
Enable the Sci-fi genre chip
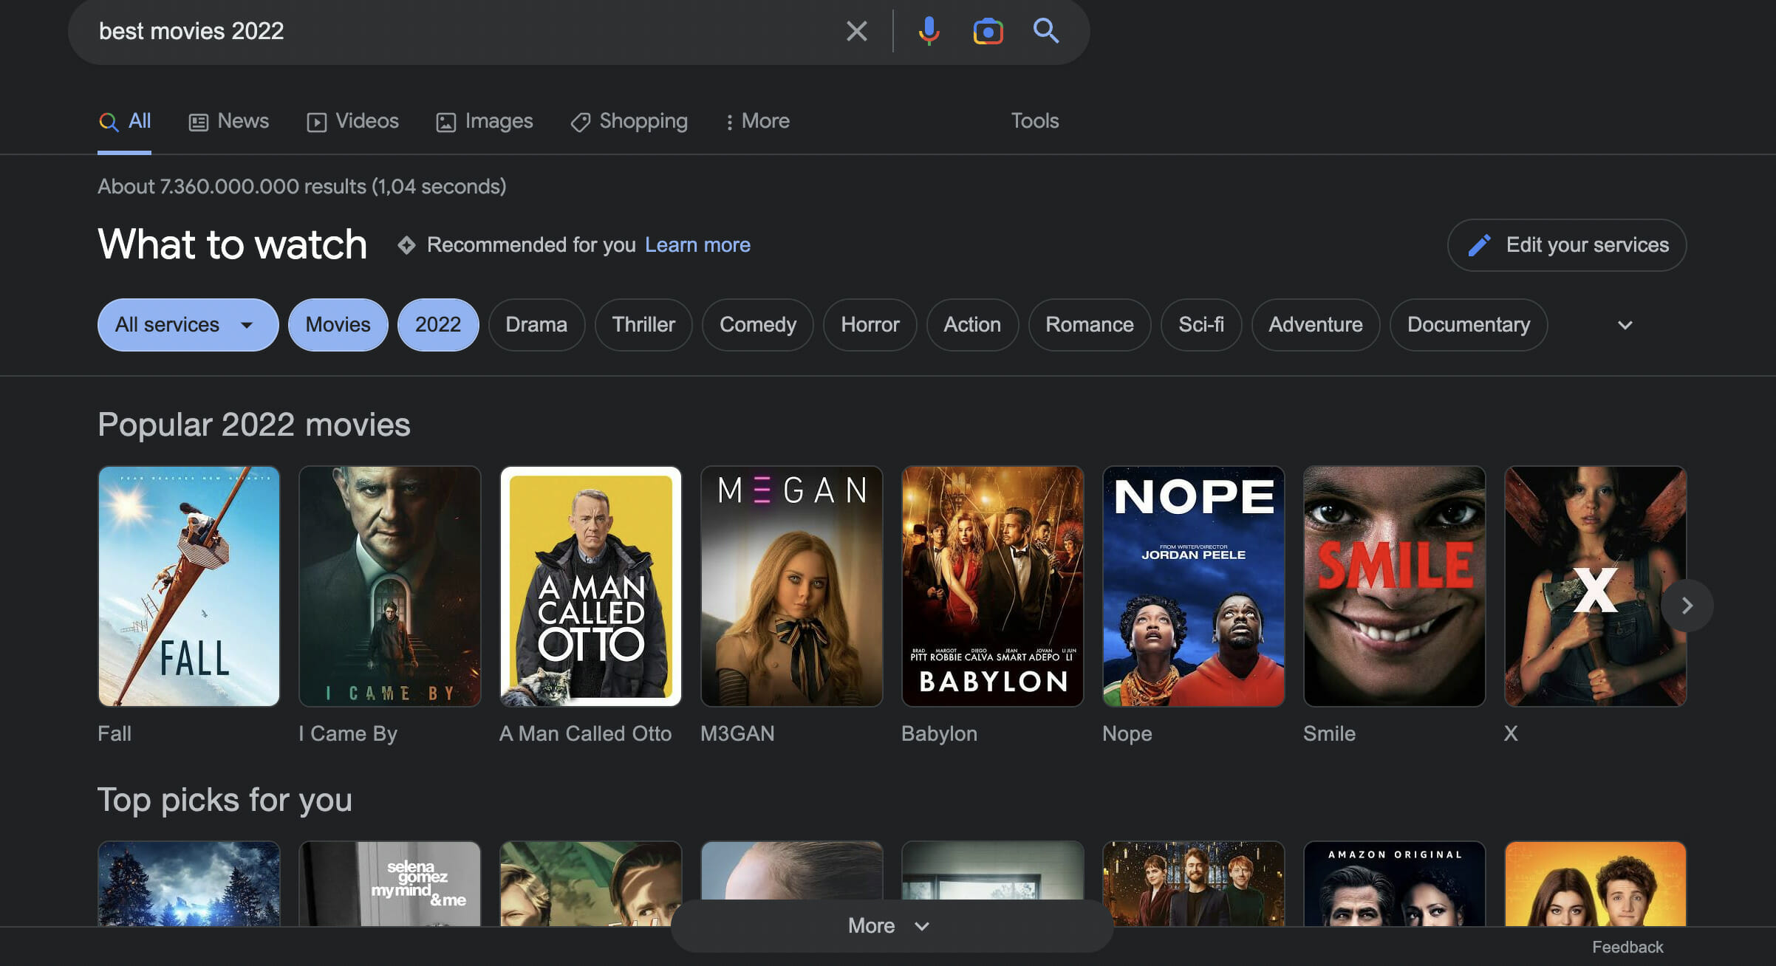point(1201,325)
